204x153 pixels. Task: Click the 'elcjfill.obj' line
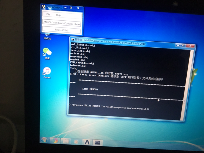point(80,48)
